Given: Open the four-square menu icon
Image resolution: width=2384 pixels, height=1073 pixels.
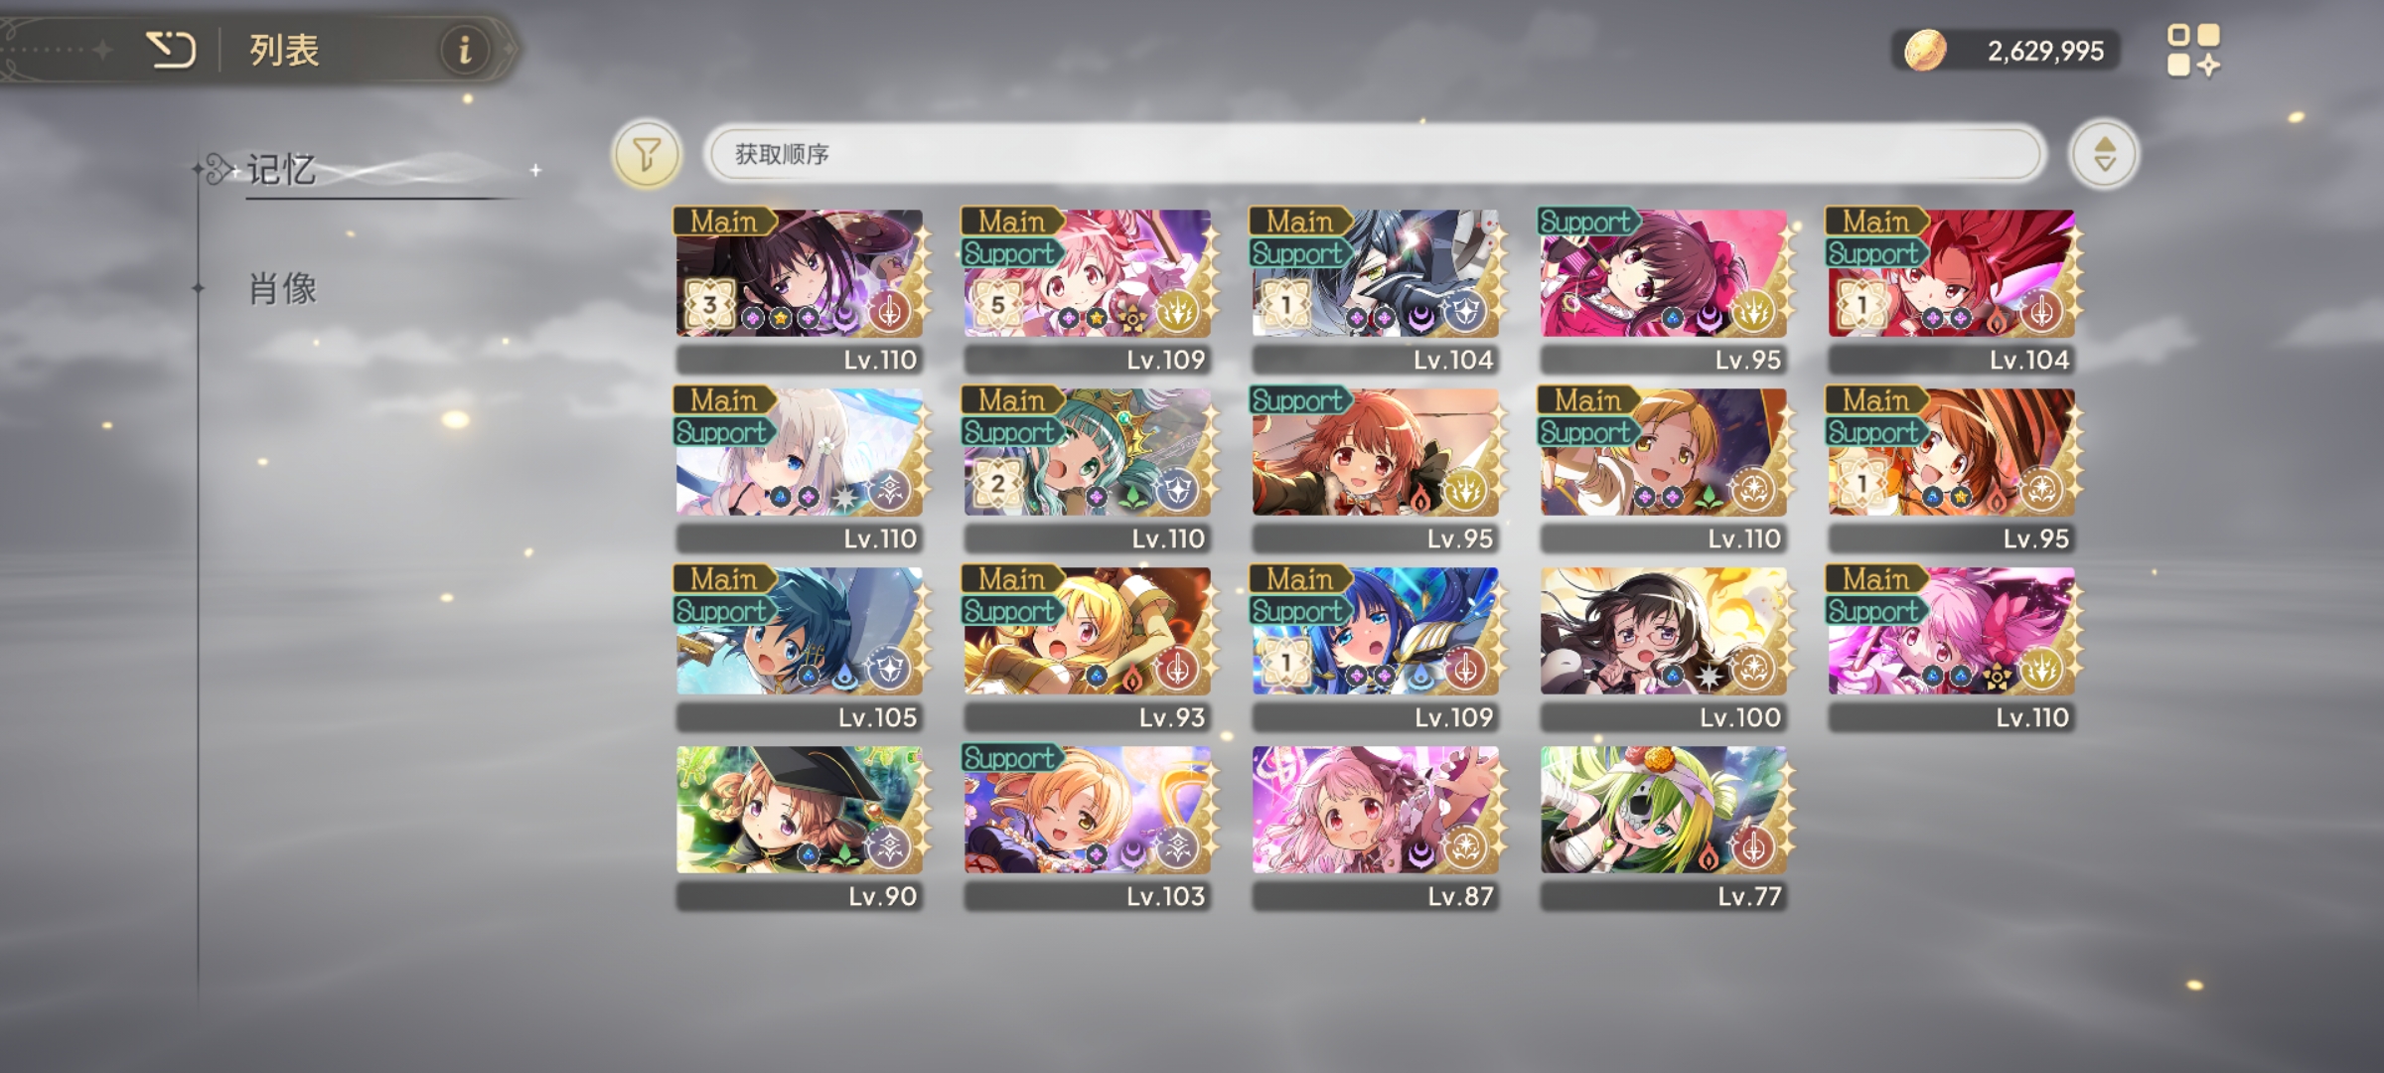Looking at the screenshot, I should (2193, 51).
